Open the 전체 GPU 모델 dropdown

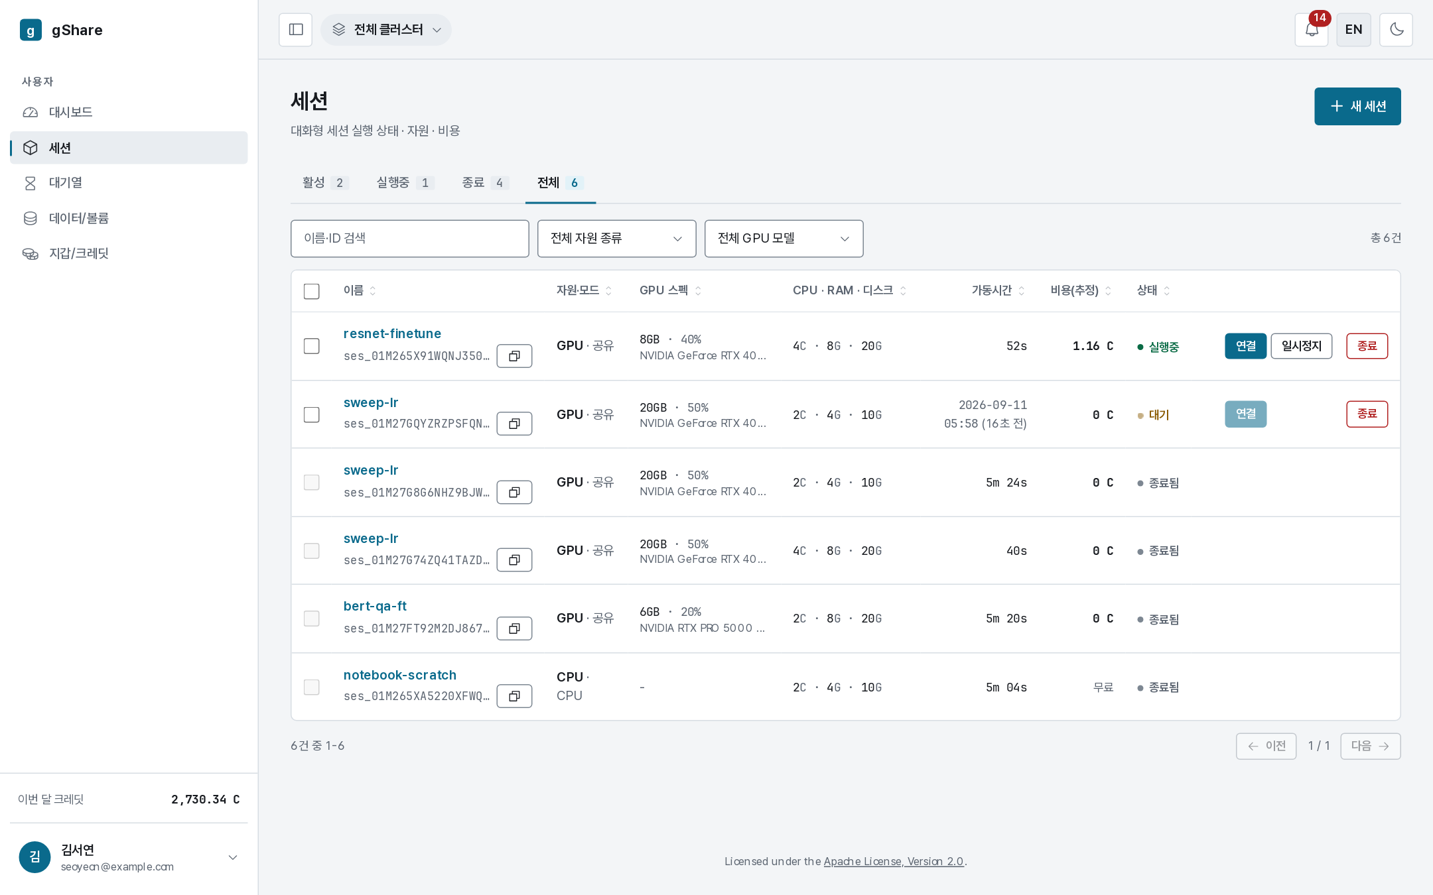[x=784, y=239]
